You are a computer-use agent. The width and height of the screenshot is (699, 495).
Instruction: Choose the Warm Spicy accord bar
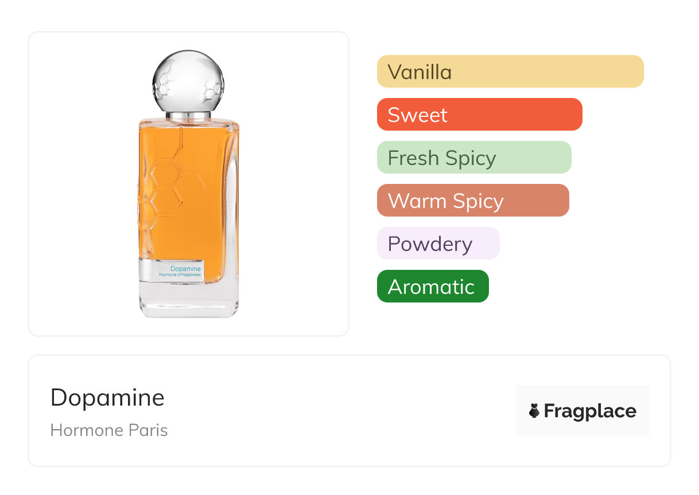[x=472, y=201]
